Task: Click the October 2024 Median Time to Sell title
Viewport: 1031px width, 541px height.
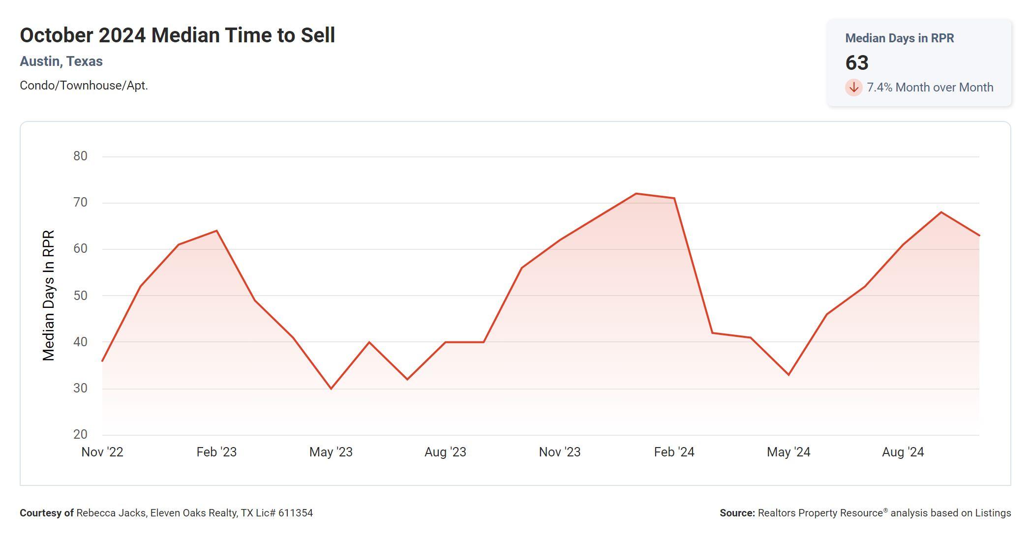Action: (x=177, y=35)
